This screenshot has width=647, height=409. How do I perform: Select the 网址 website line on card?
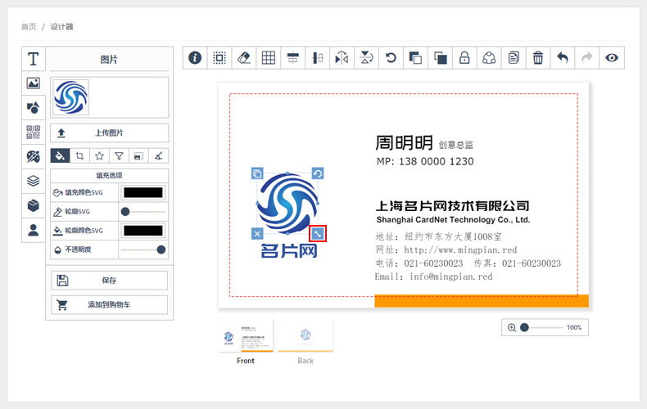coord(446,249)
